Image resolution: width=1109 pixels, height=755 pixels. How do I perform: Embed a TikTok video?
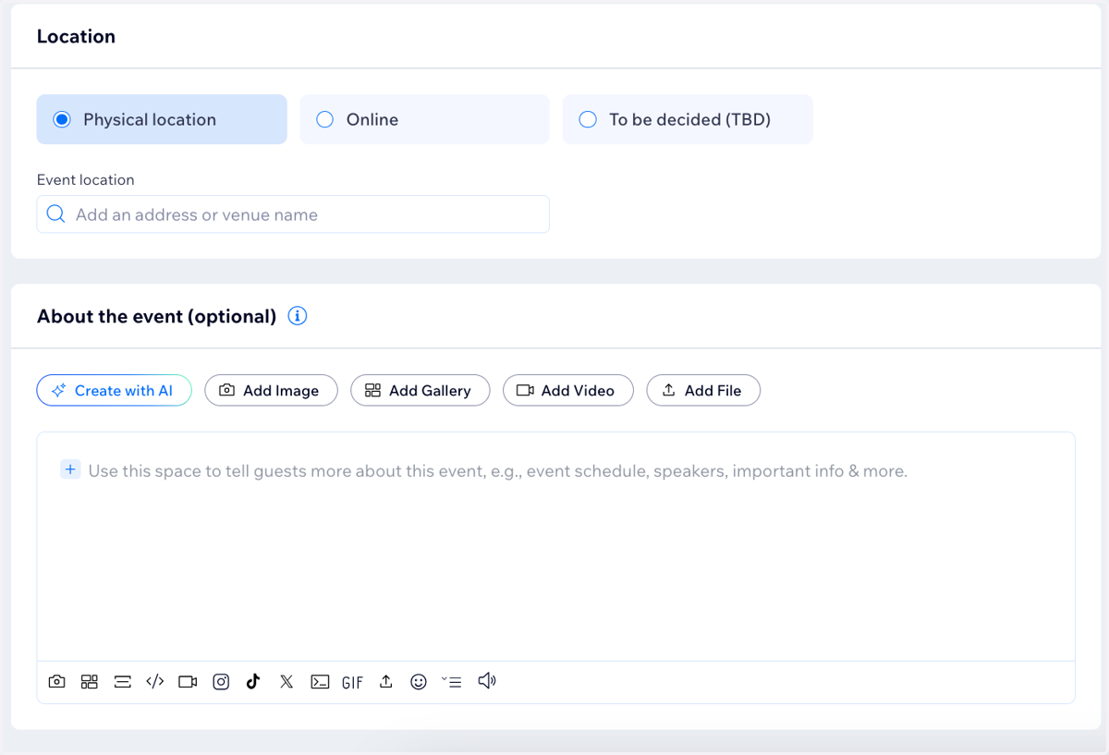point(253,682)
